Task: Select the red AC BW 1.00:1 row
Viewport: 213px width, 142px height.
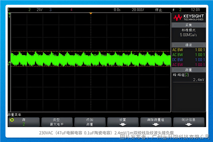Action: 189,65
